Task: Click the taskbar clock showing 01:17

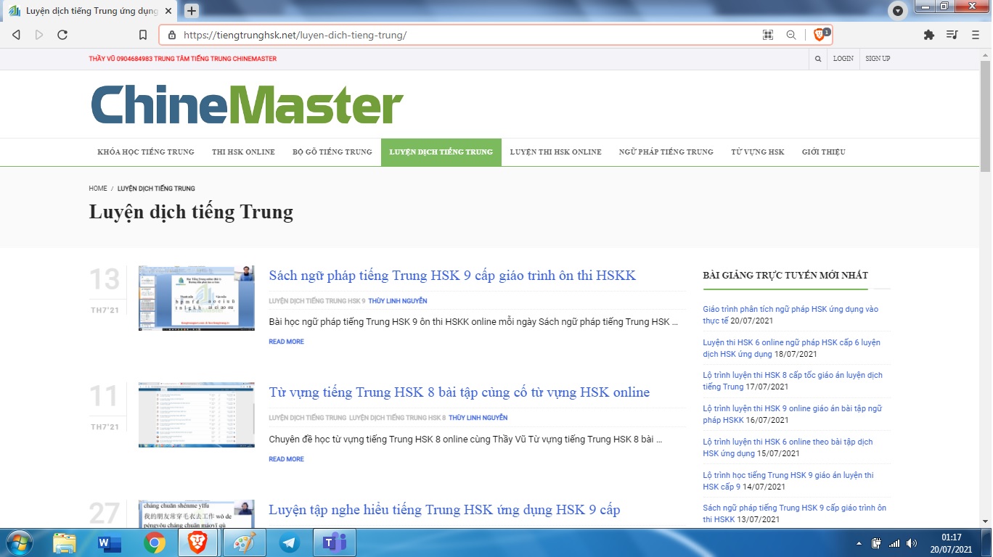Action: 952,542
